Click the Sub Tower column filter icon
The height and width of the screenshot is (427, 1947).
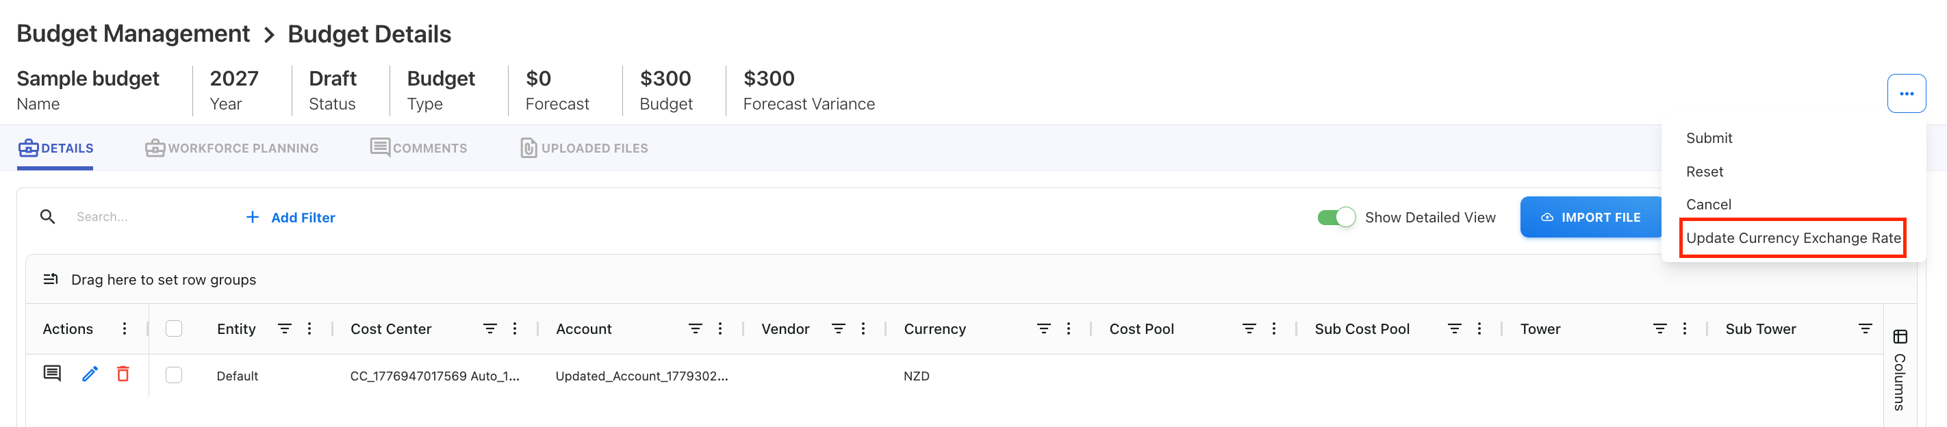(1866, 328)
